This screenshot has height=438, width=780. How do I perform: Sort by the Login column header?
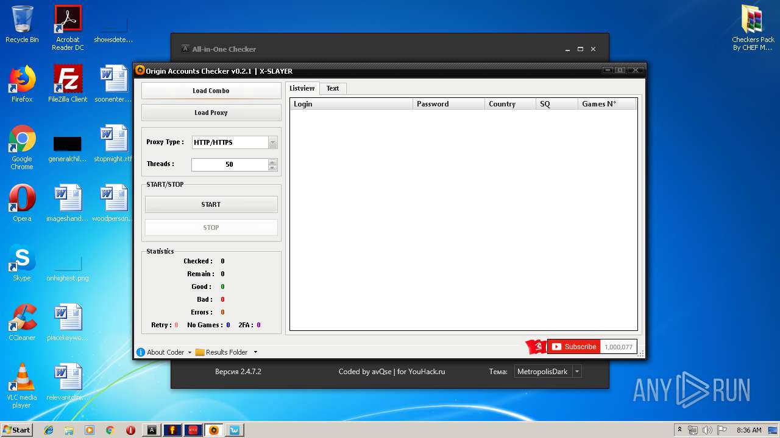coord(352,104)
